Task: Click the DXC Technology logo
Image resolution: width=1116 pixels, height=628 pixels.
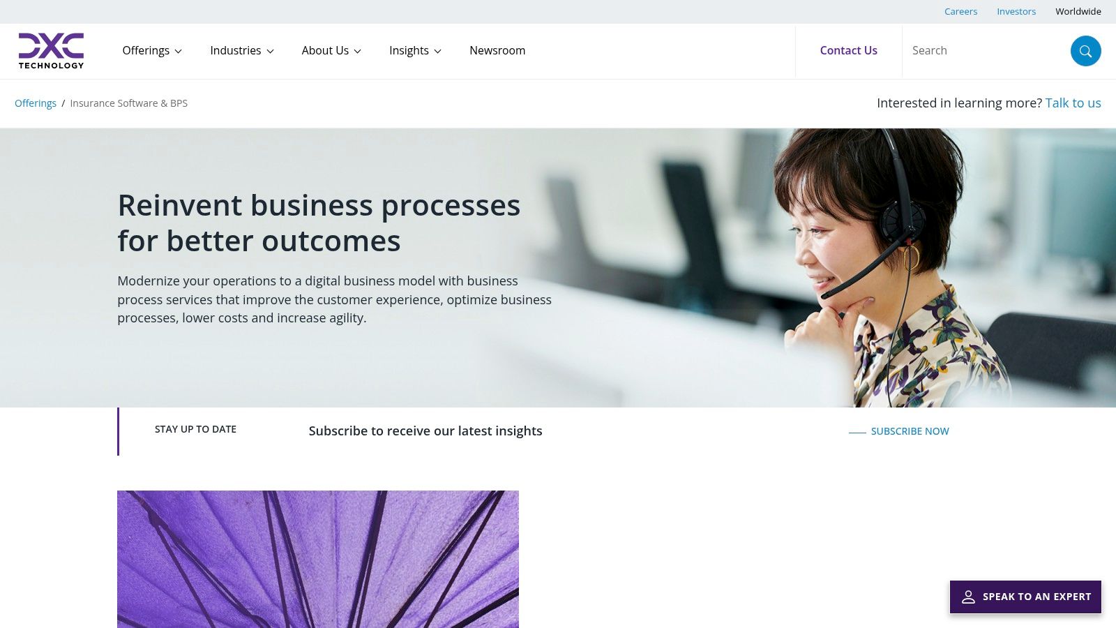Action: coord(51,51)
